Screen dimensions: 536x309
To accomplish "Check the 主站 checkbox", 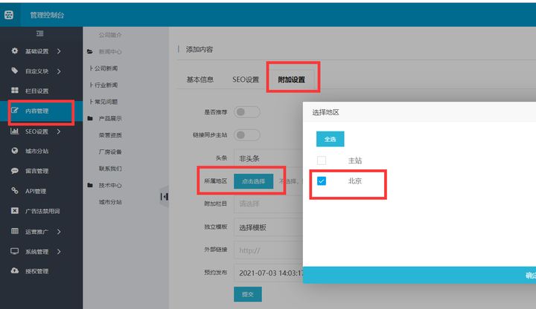I will pyautogui.click(x=322, y=160).
